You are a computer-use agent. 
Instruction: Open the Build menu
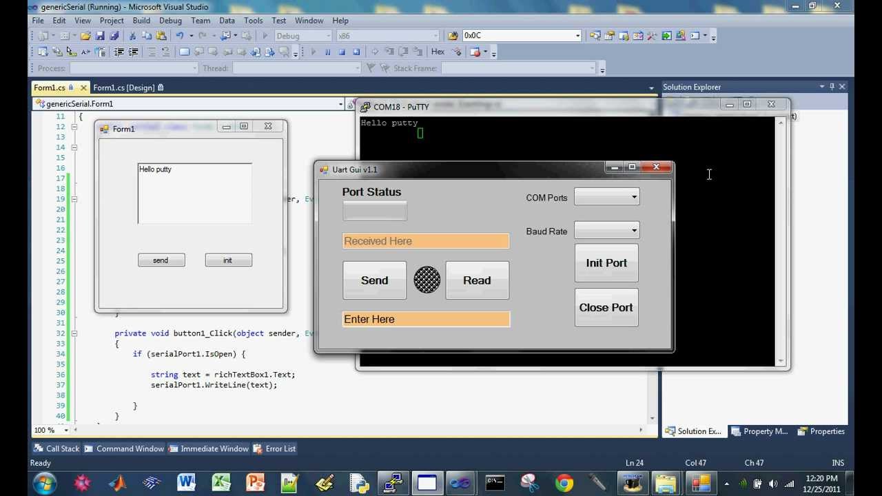click(141, 21)
